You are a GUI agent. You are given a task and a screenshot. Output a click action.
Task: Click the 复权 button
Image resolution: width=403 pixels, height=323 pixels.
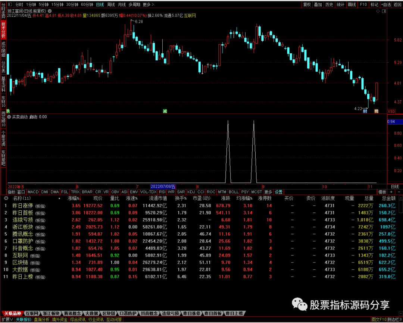pos(307,4)
